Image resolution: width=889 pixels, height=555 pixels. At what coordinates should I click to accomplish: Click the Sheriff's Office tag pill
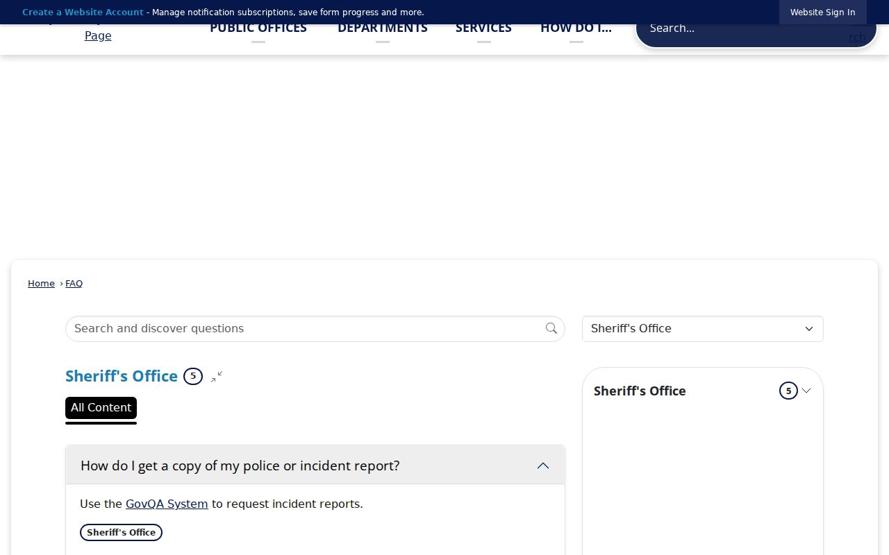(121, 533)
